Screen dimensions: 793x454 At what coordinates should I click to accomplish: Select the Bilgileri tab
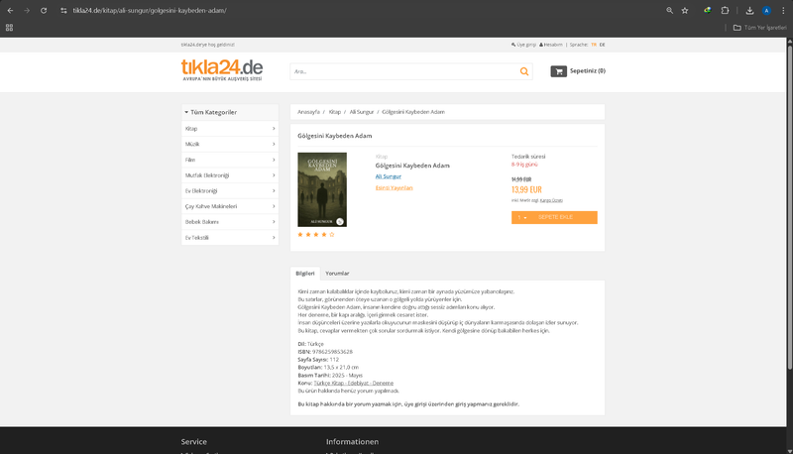(305, 273)
